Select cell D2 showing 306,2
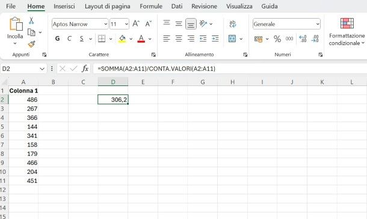 click(x=113, y=100)
